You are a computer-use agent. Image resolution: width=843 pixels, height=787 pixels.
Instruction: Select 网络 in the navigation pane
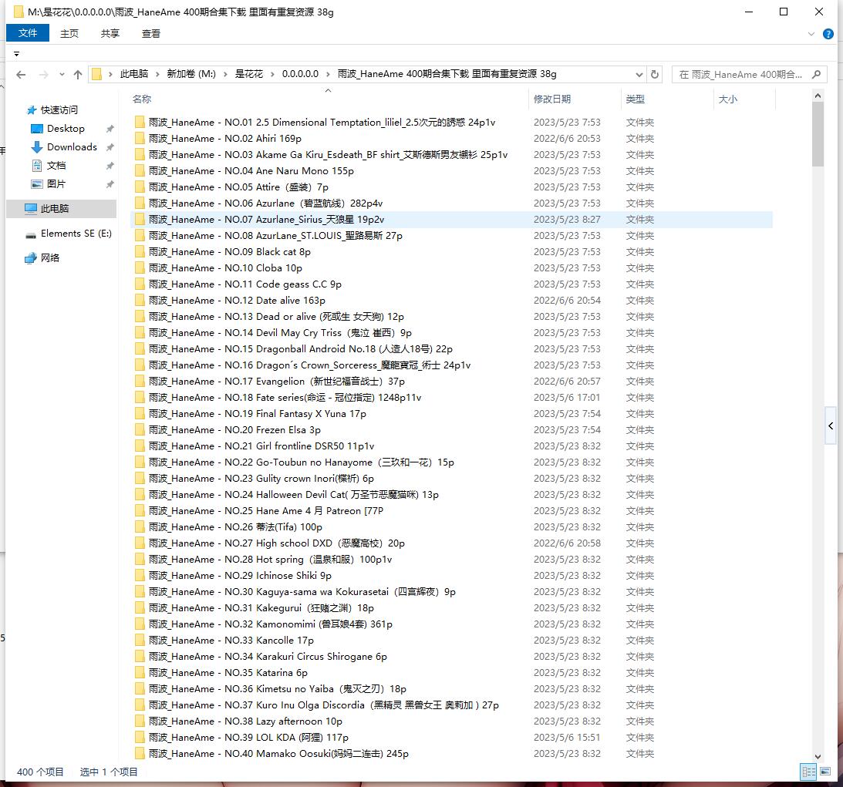pyautogui.click(x=50, y=258)
